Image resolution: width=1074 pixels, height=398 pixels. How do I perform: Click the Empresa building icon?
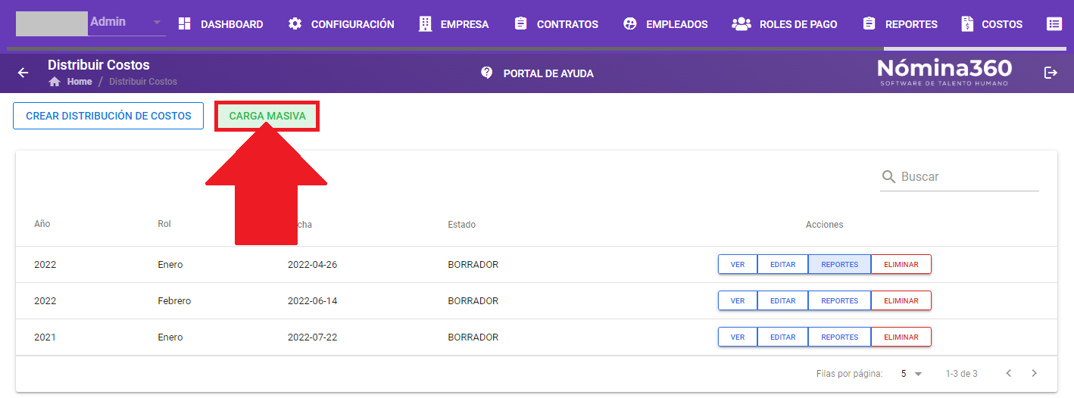pos(426,24)
